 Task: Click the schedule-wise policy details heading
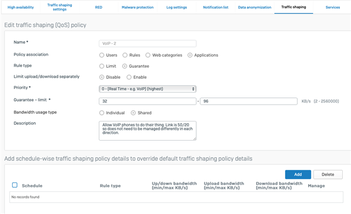128,159
